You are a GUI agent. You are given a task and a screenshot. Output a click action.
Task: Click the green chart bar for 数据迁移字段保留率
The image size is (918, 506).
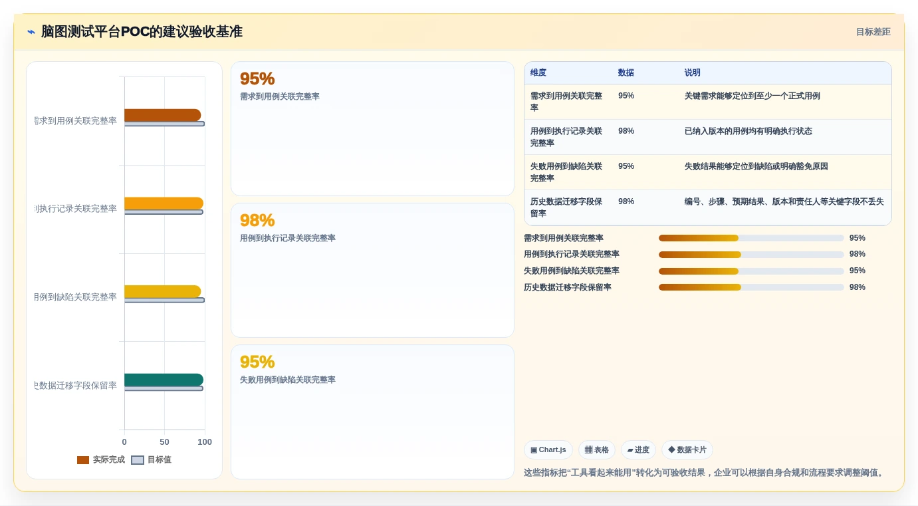point(164,380)
